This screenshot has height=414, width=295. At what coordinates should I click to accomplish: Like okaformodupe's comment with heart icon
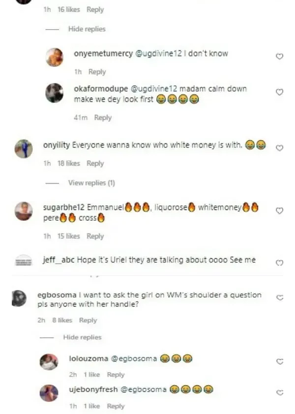click(279, 92)
